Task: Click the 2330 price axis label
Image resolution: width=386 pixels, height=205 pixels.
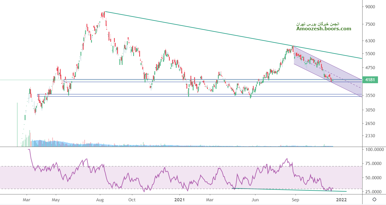Action: (370, 136)
